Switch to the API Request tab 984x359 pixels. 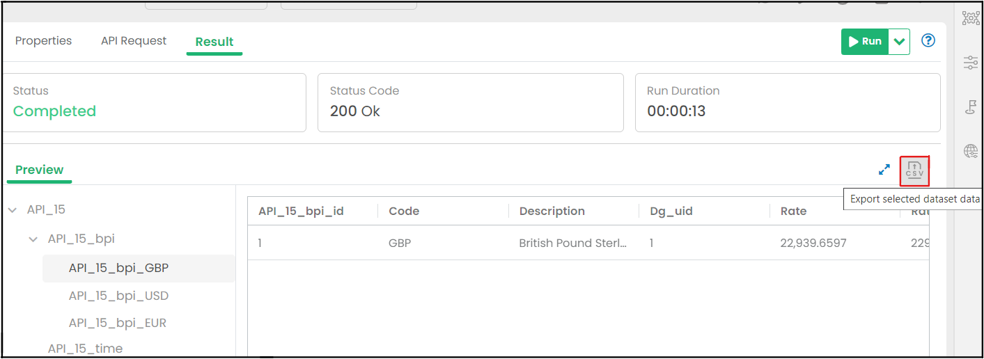pyautogui.click(x=134, y=40)
